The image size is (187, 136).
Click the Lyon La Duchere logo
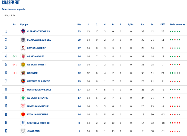coord(23,115)
